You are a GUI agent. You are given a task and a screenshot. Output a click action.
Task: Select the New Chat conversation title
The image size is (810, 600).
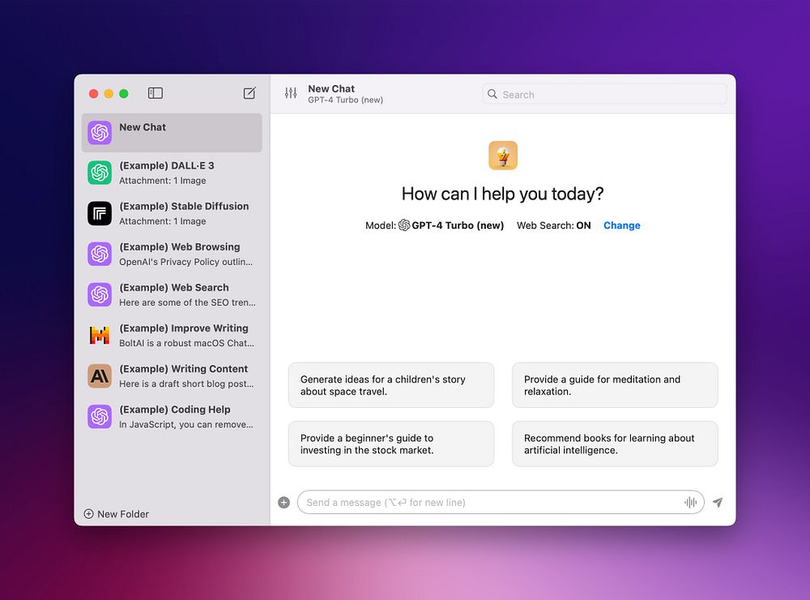143,127
